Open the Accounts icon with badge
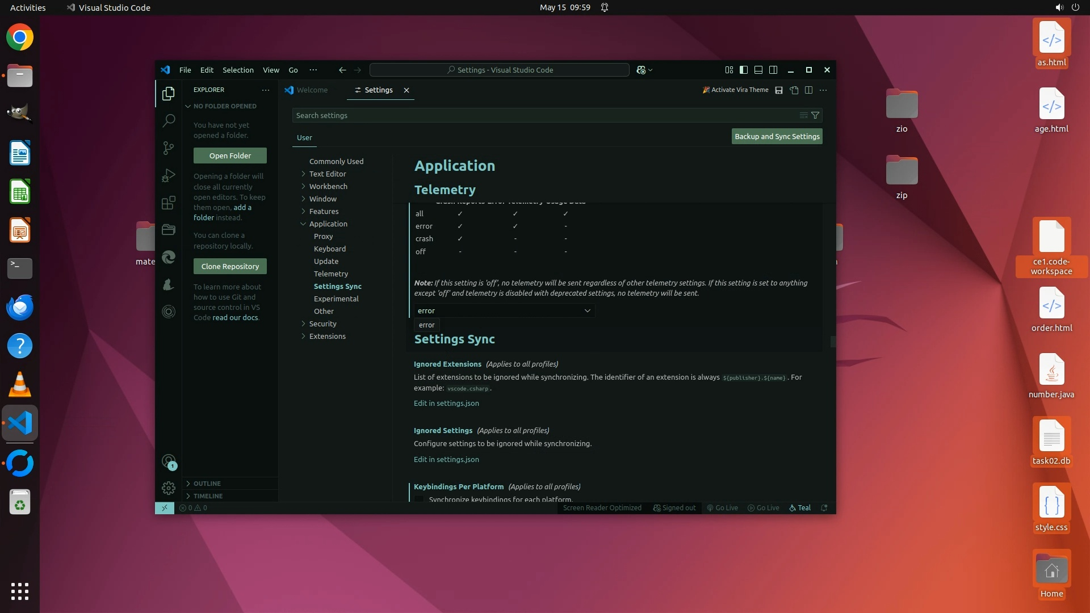The width and height of the screenshot is (1090, 613). point(169,461)
